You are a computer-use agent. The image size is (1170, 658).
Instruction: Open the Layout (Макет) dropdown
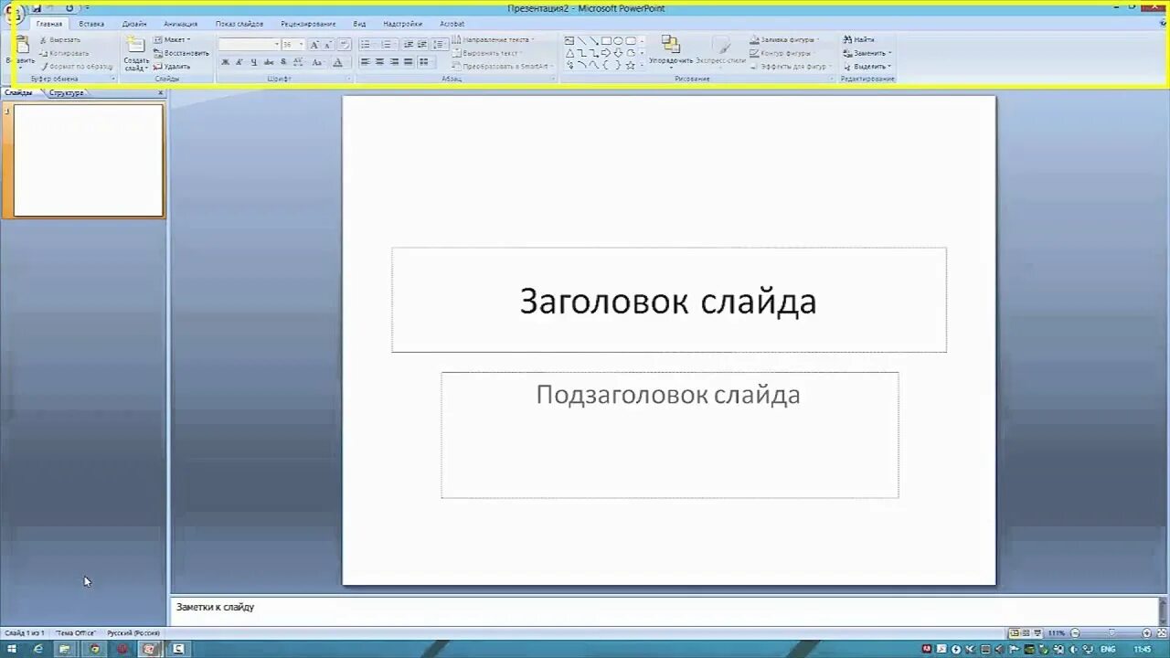[x=172, y=40]
